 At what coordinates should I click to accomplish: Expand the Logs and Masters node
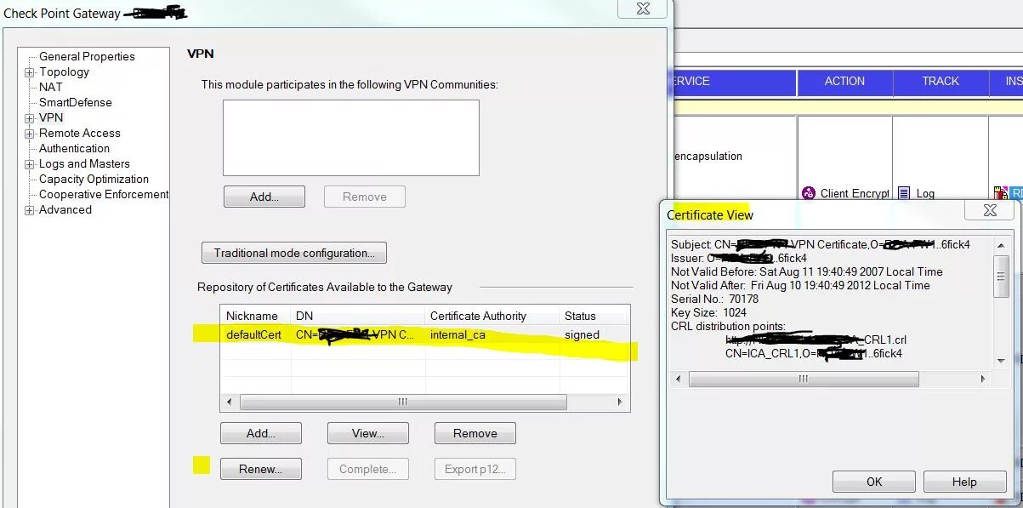30,164
